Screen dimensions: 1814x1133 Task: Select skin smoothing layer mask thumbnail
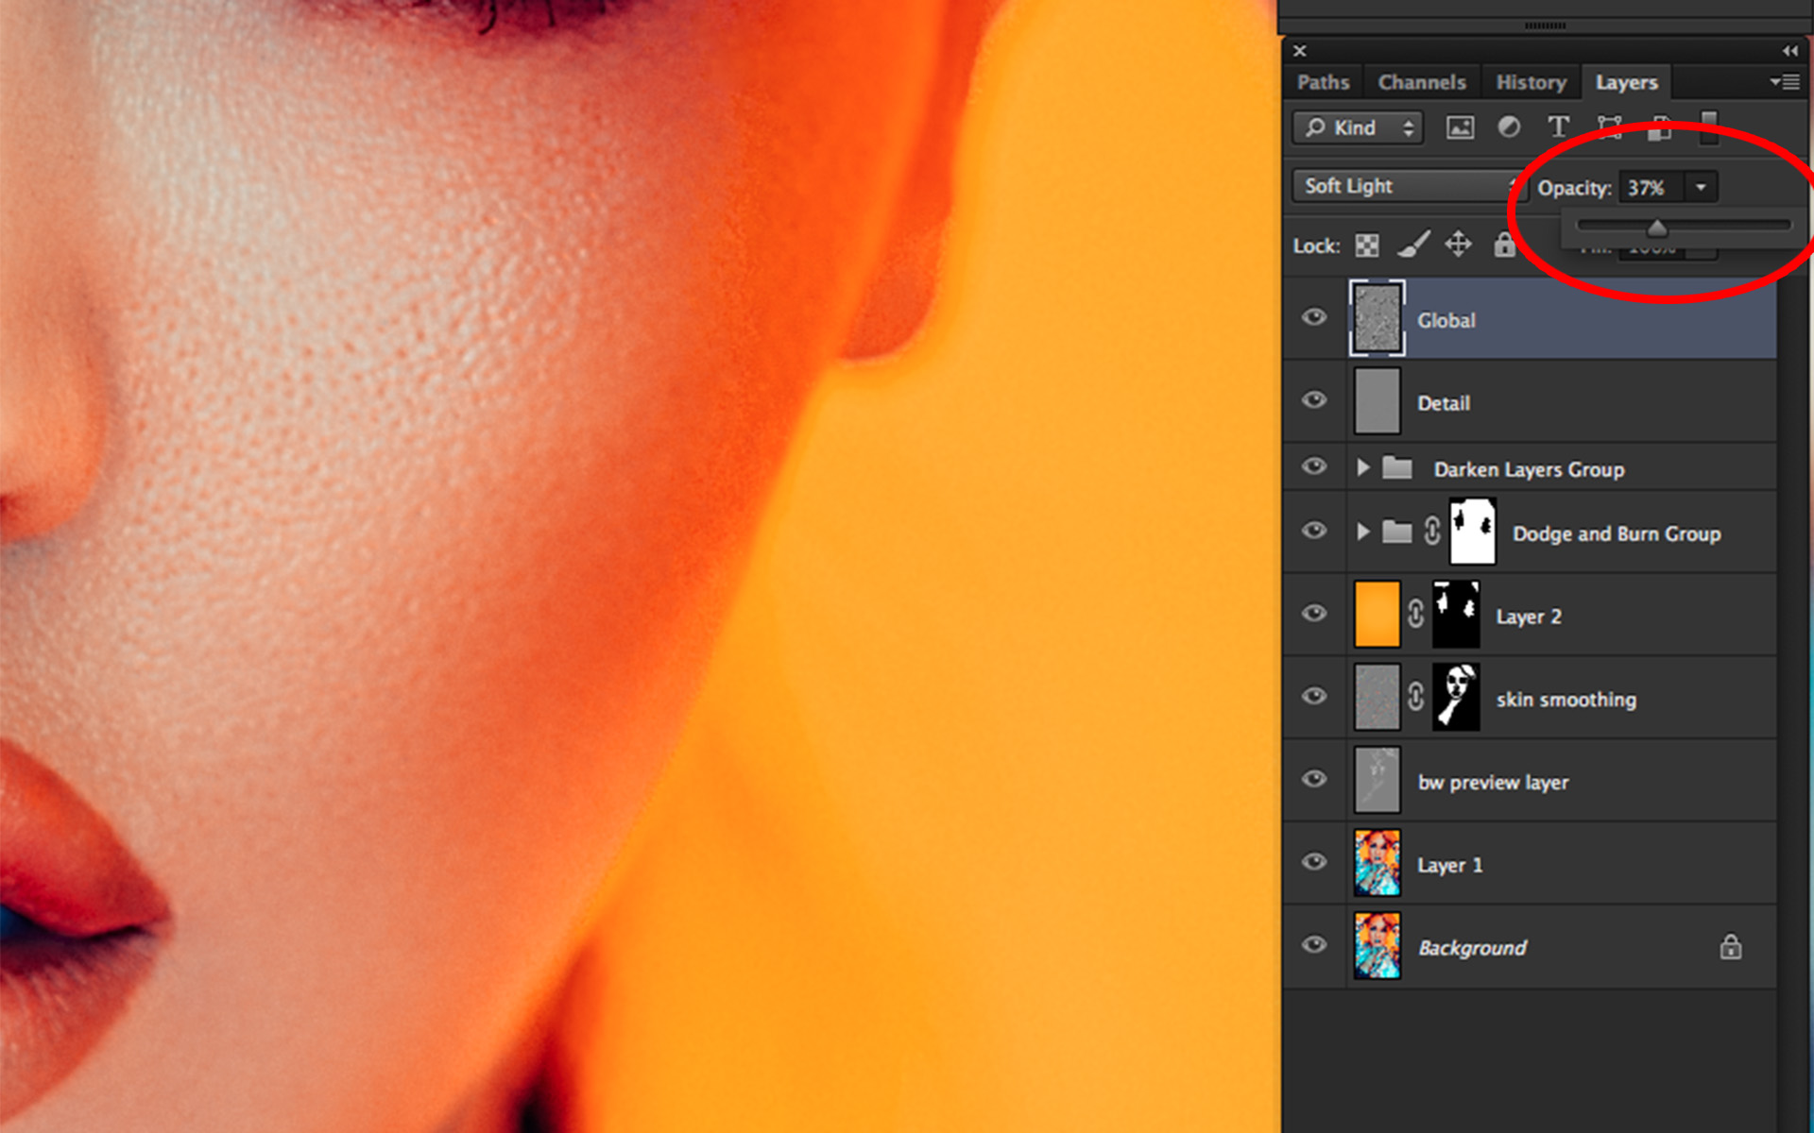tap(1456, 697)
